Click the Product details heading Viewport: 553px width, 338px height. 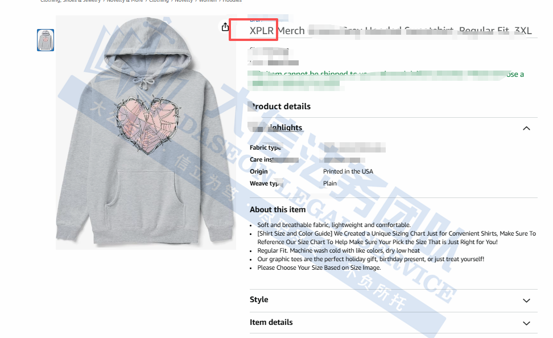point(280,106)
